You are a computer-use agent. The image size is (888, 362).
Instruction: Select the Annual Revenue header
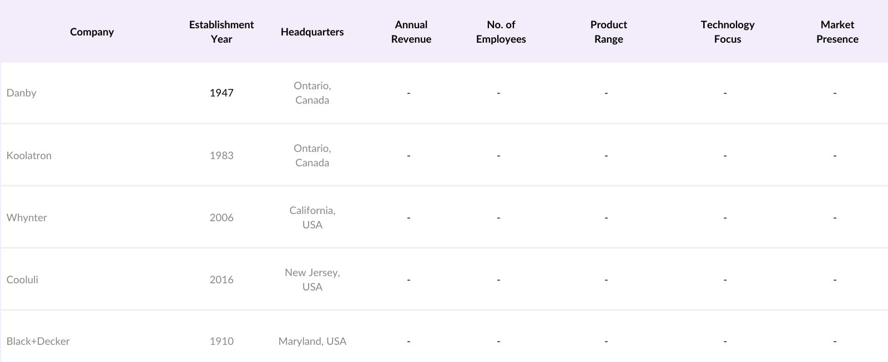pos(411,32)
